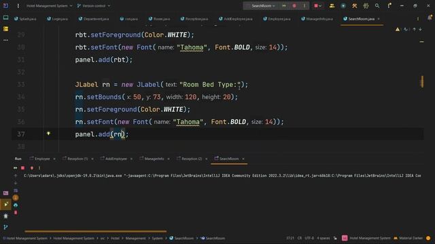Click the Rerun icon in top toolbar
The width and height of the screenshot is (435, 244).
tap(284, 5)
